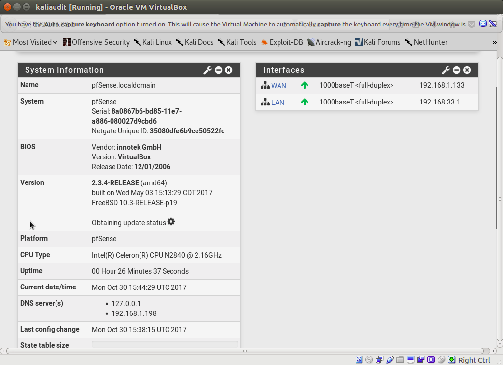Image resolution: width=503 pixels, height=365 pixels.
Task: Click VirtualBox CPU virtualization status icon
Action: pos(431,360)
